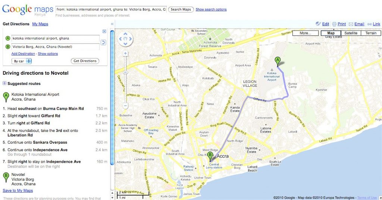Image resolution: width=382 pixels, height=200 pixels.
Task: Click the Get Directions button
Action: click(85, 61)
